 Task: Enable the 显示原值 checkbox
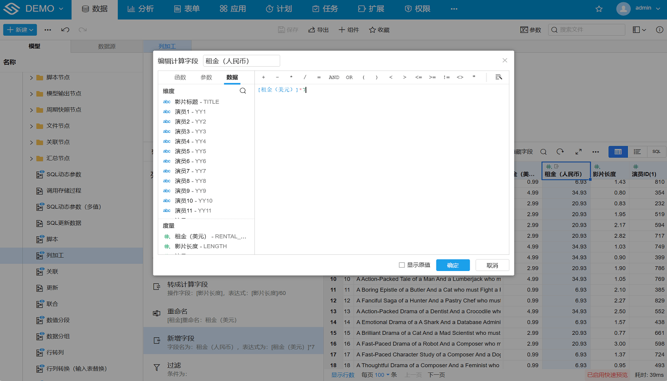click(x=402, y=265)
